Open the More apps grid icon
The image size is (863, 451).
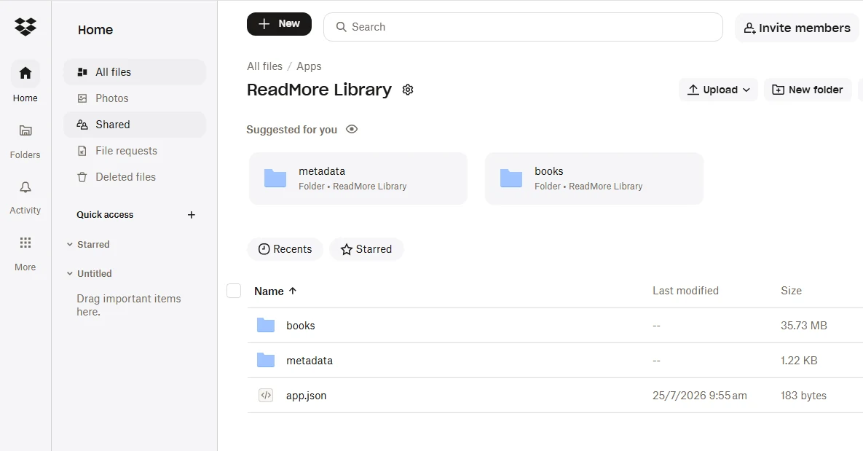25,243
